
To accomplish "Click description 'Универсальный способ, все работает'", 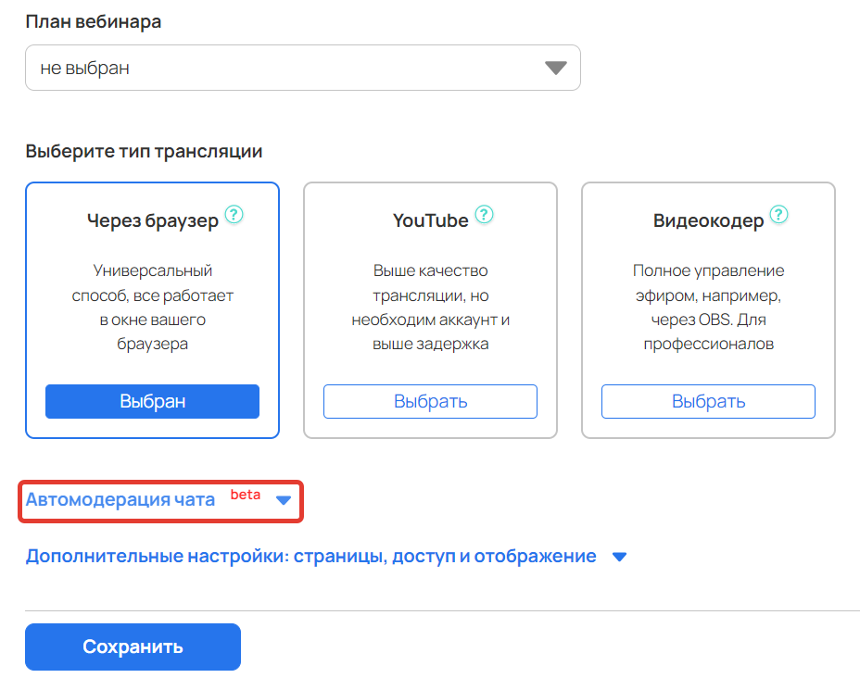I will (153, 282).
